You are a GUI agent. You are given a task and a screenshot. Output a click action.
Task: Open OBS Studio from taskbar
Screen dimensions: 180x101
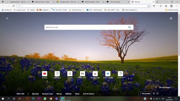(x=68, y=98)
